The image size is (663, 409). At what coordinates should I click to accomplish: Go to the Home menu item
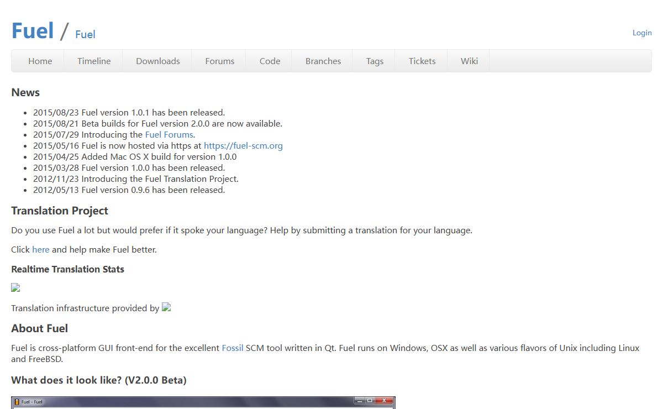40,61
